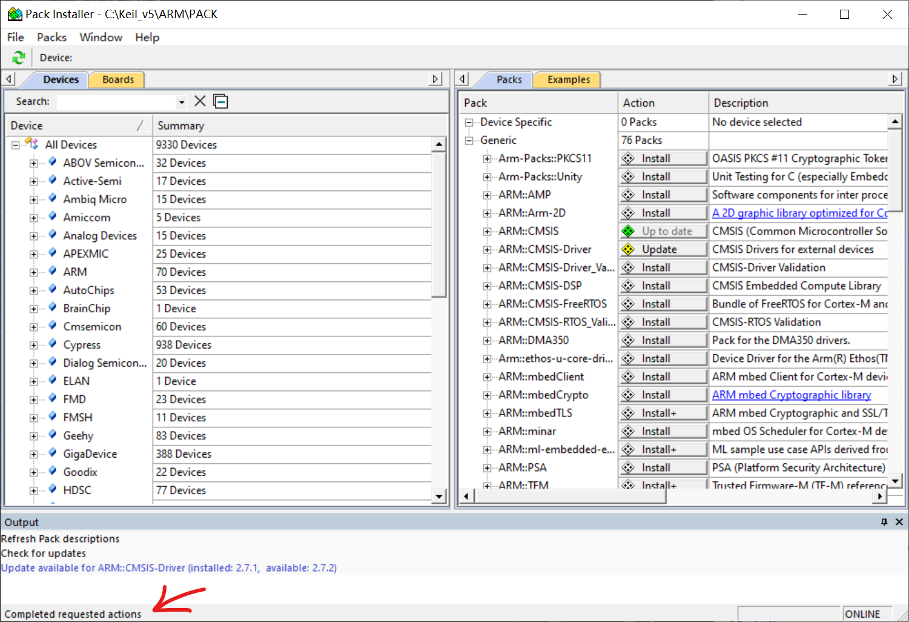
Task: Install the ARM::CMSIS-DSP pack
Action: [x=663, y=286]
